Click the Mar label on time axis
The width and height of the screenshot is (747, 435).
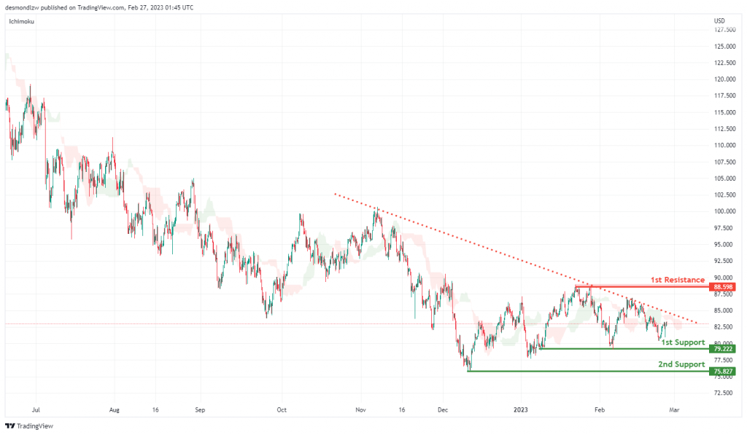click(674, 409)
